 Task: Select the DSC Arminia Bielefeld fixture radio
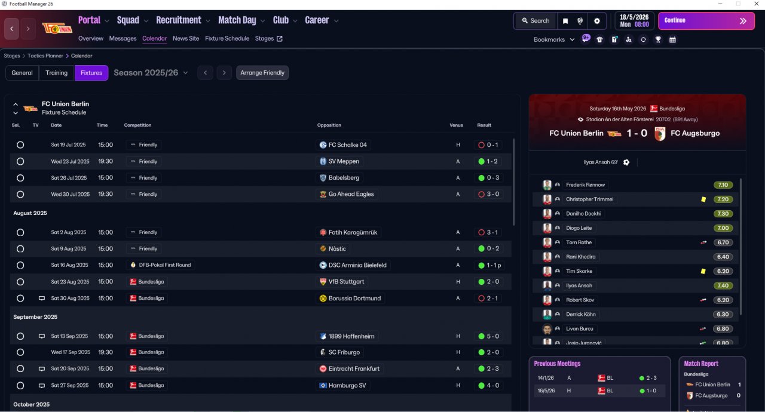[x=20, y=265]
